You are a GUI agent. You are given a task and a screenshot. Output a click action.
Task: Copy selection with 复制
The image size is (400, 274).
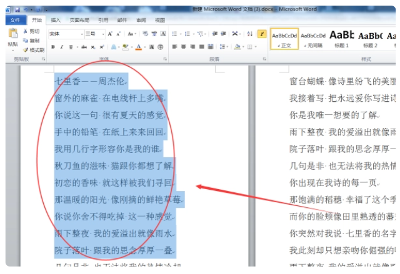tap(32, 40)
